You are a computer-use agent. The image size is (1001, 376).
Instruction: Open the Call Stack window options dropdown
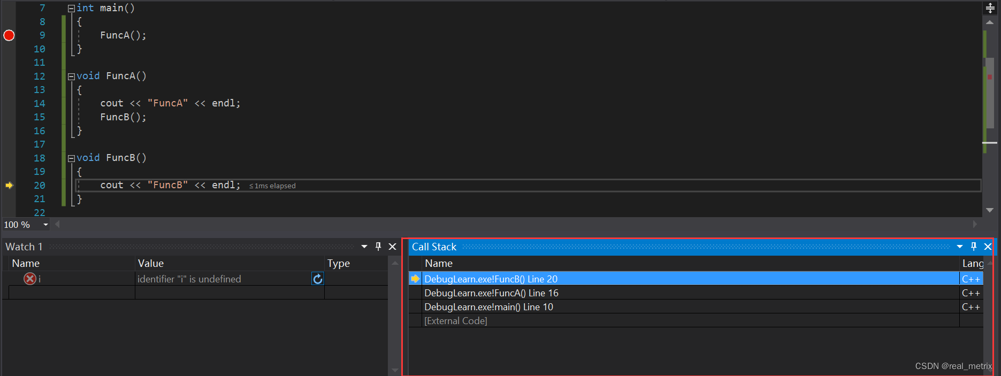click(960, 247)
